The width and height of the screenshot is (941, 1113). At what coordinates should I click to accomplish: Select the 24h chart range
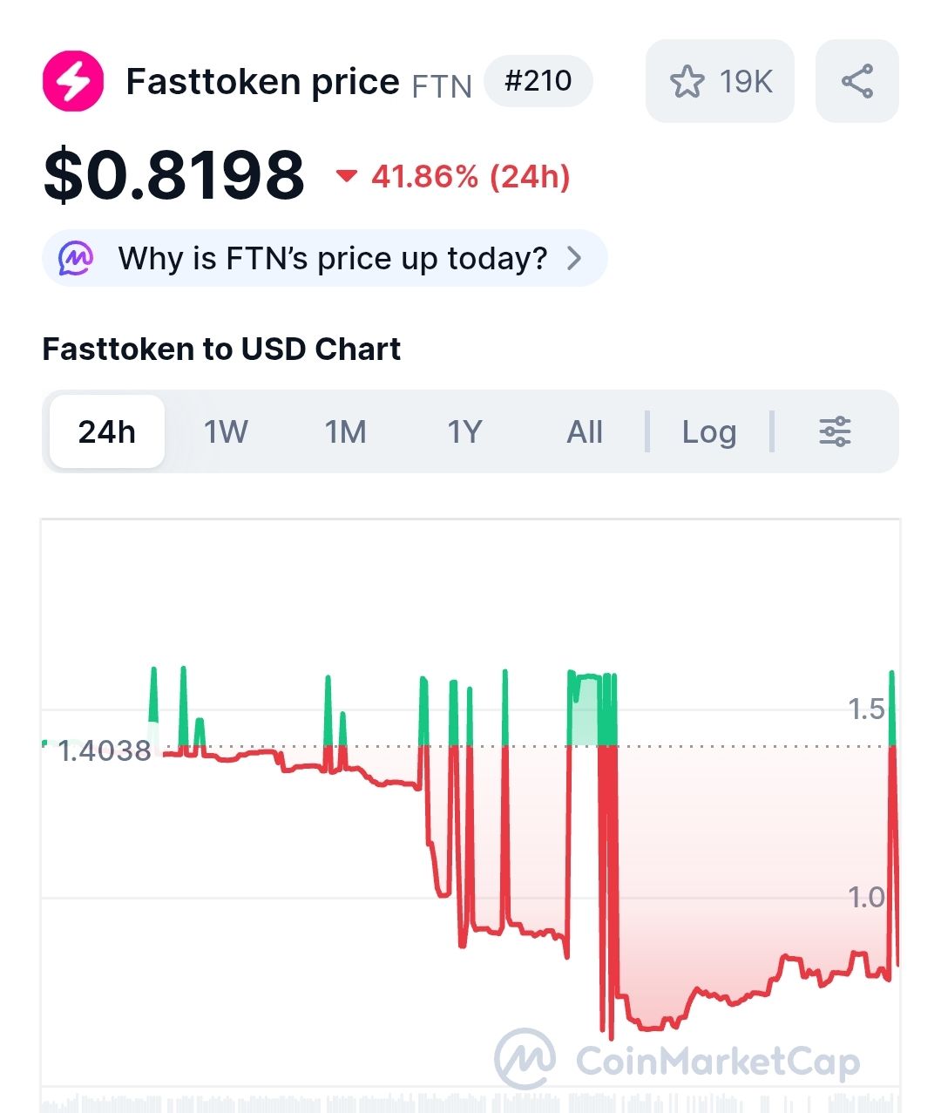[107, 431]
